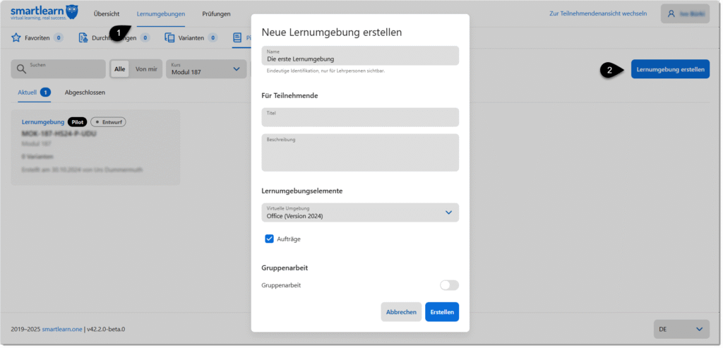Click the magnifying glass search icon
Screen dimensions: 723x348
point(21,68)
